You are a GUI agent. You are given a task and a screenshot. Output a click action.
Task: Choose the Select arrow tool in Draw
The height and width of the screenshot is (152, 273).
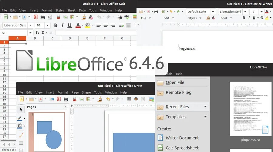(x=21, y=109)
